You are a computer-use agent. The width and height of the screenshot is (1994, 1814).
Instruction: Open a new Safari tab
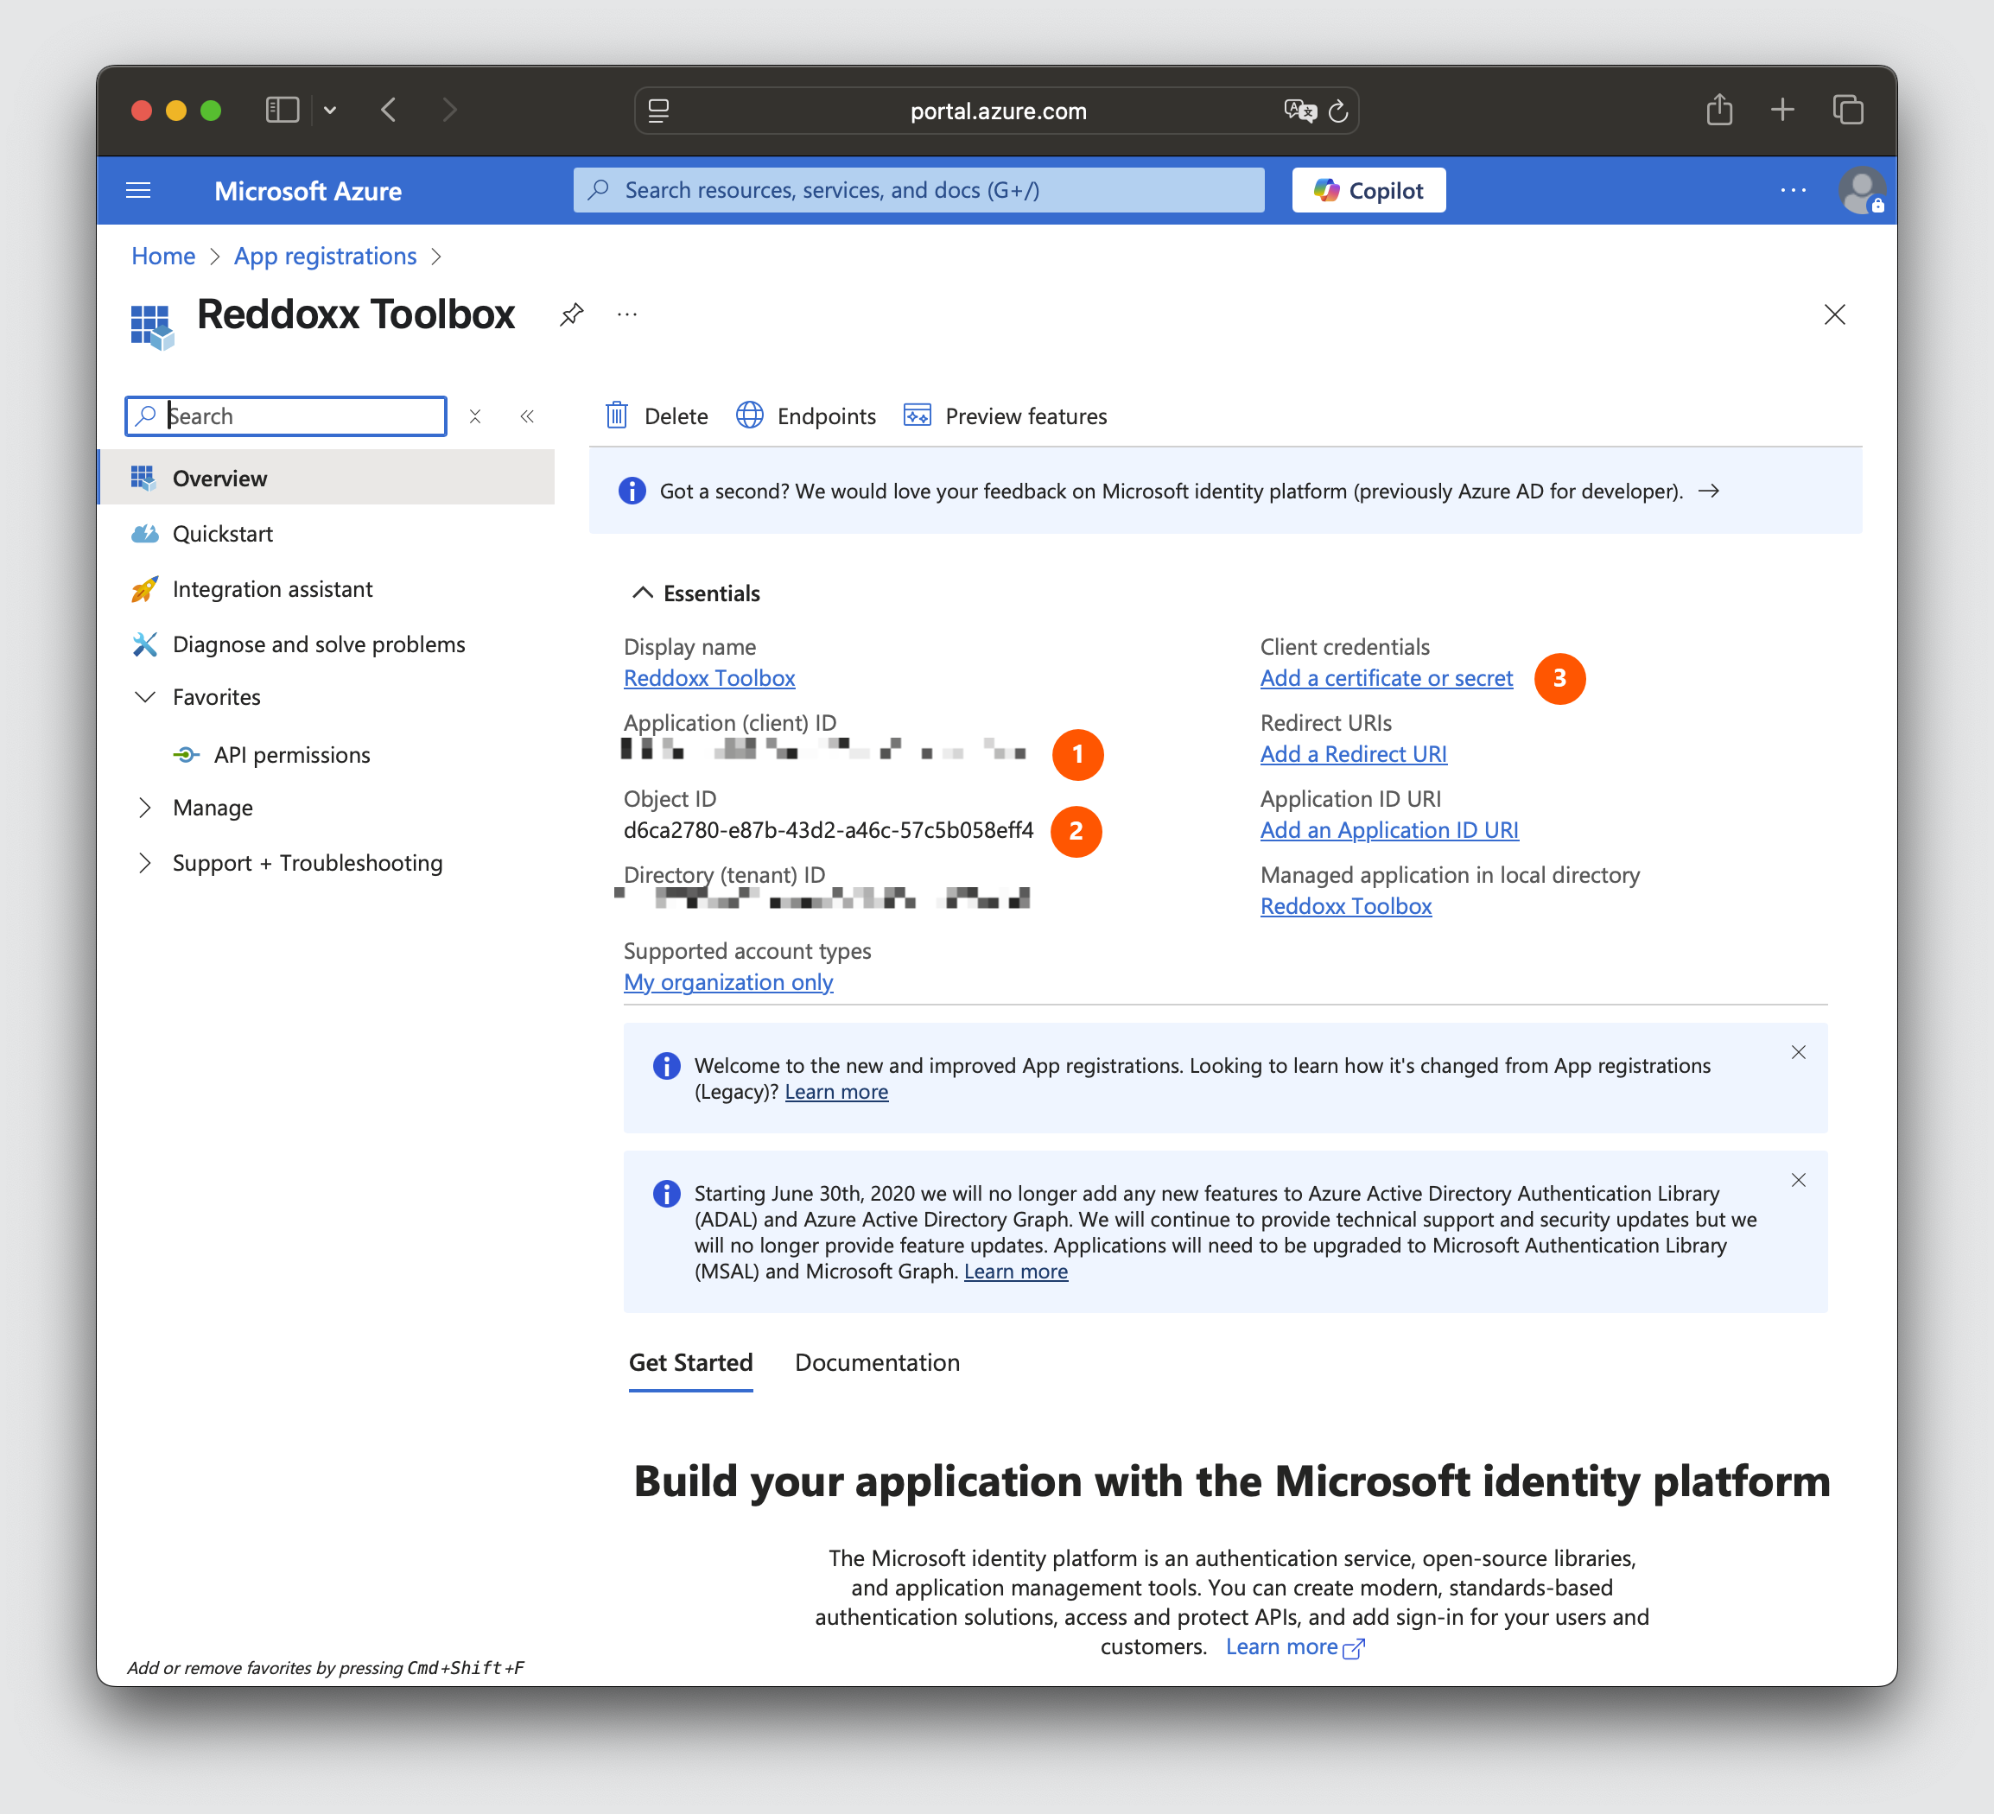(1782, 109)
